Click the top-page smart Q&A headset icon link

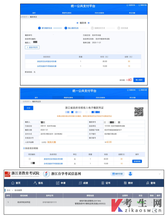143,5
